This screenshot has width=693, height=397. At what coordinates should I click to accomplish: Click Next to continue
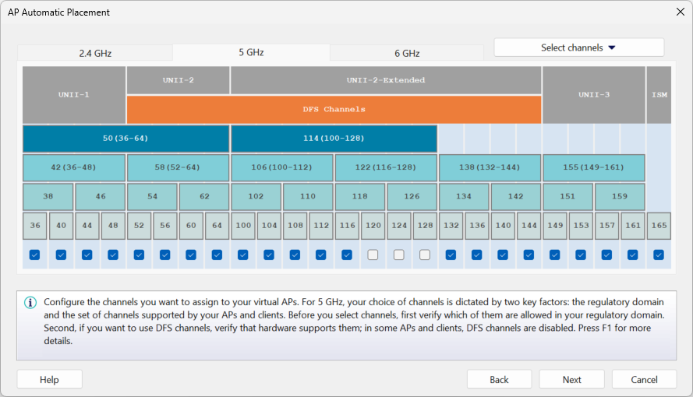tap(571, 379)
